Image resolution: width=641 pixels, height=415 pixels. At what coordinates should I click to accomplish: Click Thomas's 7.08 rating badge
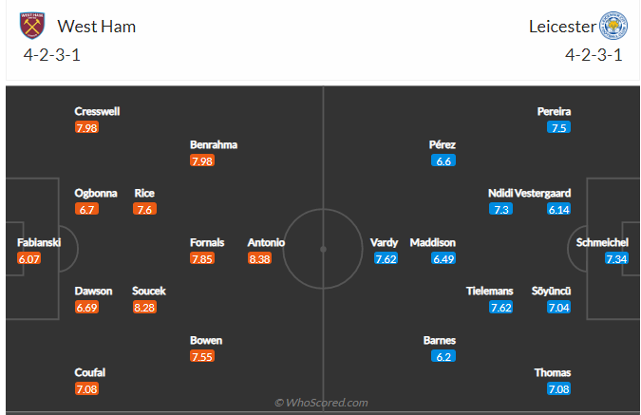coord(558,388)
